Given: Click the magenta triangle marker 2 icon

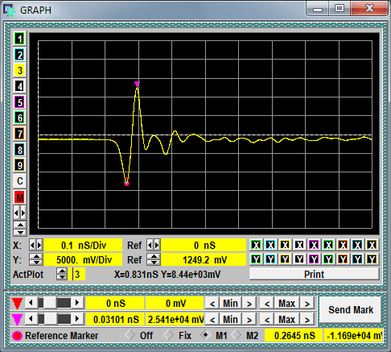Looking at the screenshot, I should 17,320.
